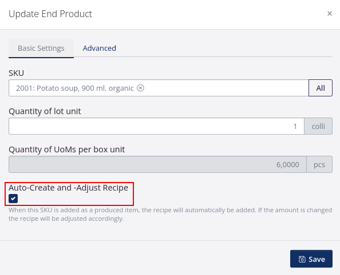The width and height of the screenshot is (340, 275).
Task: Save the end product changes
Action: point(311,259)
